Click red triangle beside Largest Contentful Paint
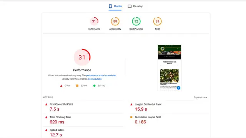This screenshot has width=246, height=138. 131,104
